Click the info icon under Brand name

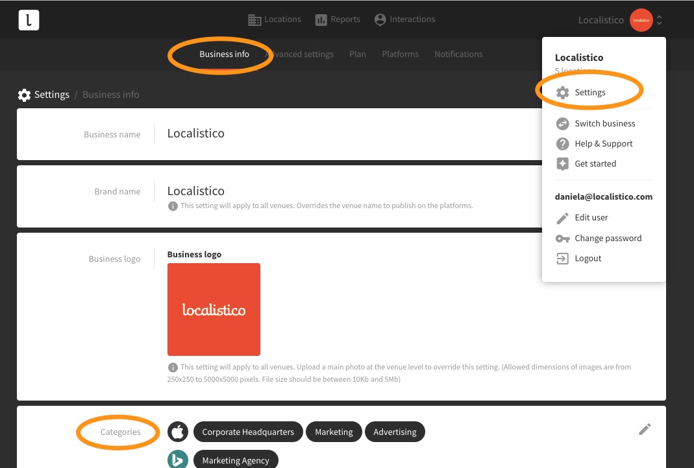coord(173,206)
